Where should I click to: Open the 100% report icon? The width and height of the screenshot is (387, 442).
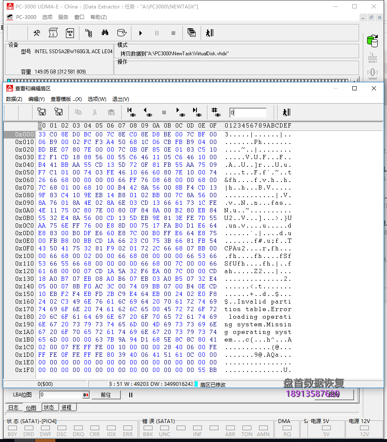(x=70, y=33)
